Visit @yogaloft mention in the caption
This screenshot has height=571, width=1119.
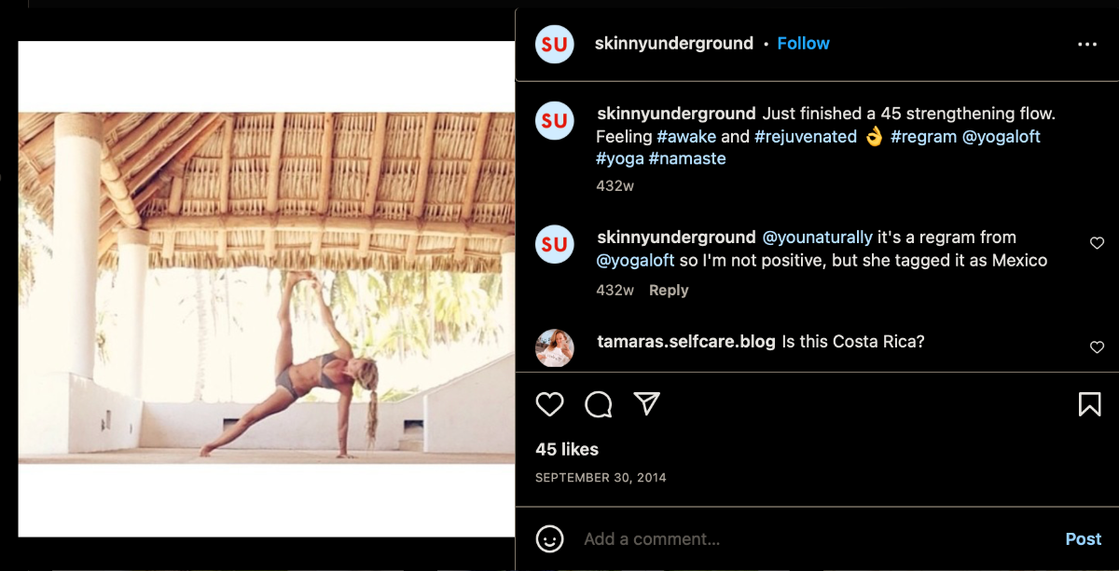pyautogui.click(x=1001, y=137)
